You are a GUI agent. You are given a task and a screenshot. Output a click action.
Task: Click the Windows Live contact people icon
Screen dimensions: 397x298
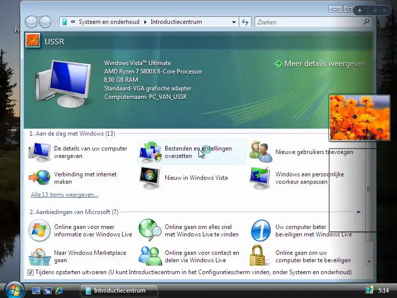150,256
